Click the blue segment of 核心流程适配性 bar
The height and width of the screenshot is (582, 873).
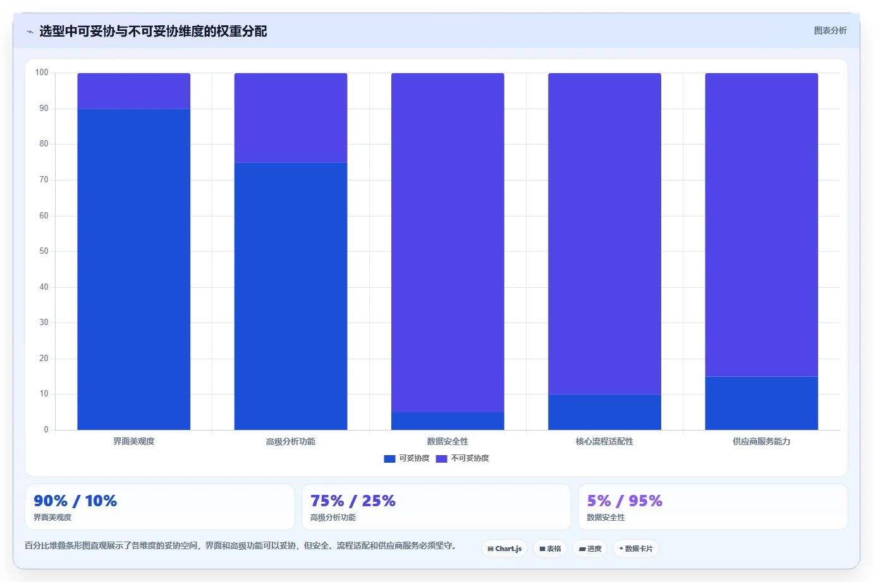pyautogui.click(x=604, y=412)
